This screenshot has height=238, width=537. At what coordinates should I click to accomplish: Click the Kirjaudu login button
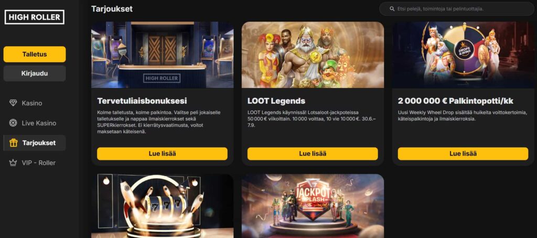[35, 73]
